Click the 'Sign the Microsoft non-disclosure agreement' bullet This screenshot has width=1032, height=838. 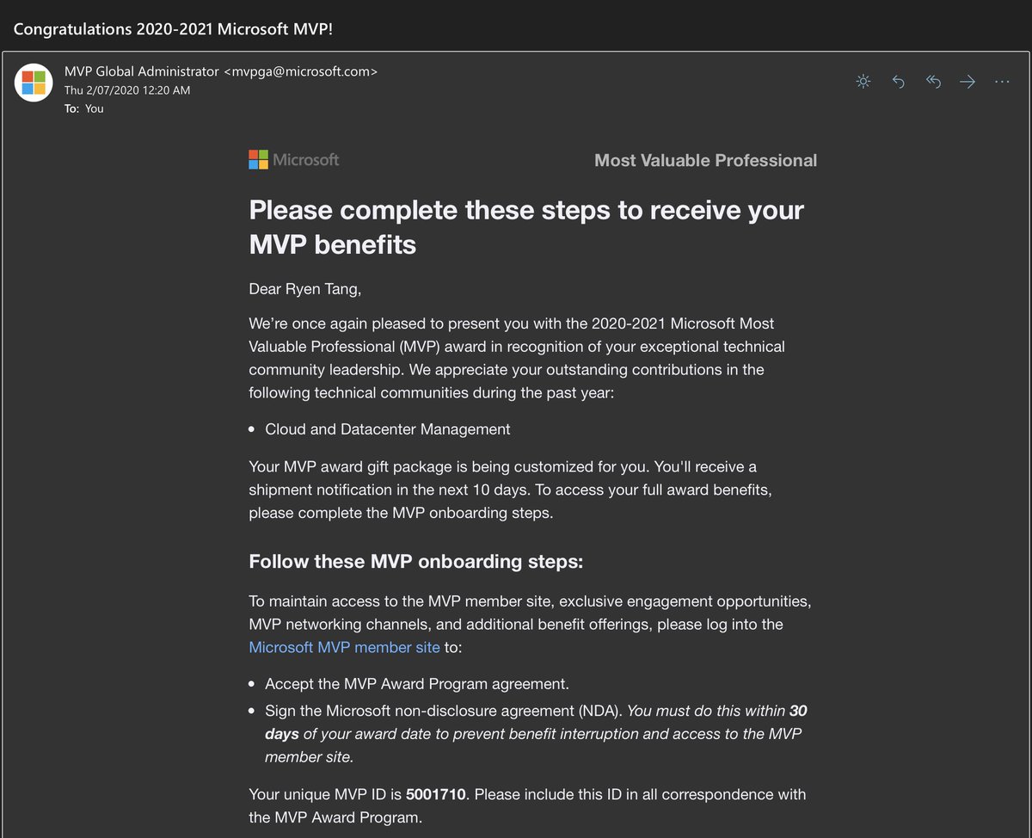click(536, 734)
